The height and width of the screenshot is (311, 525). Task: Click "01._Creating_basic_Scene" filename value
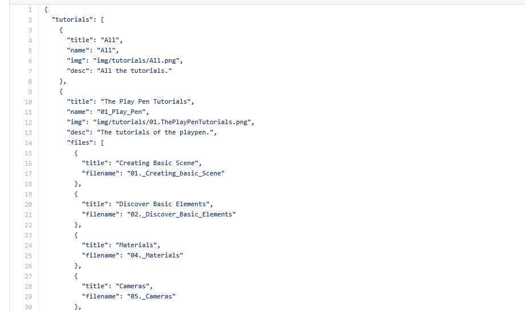pyautogui.click(x=176, y=173)
